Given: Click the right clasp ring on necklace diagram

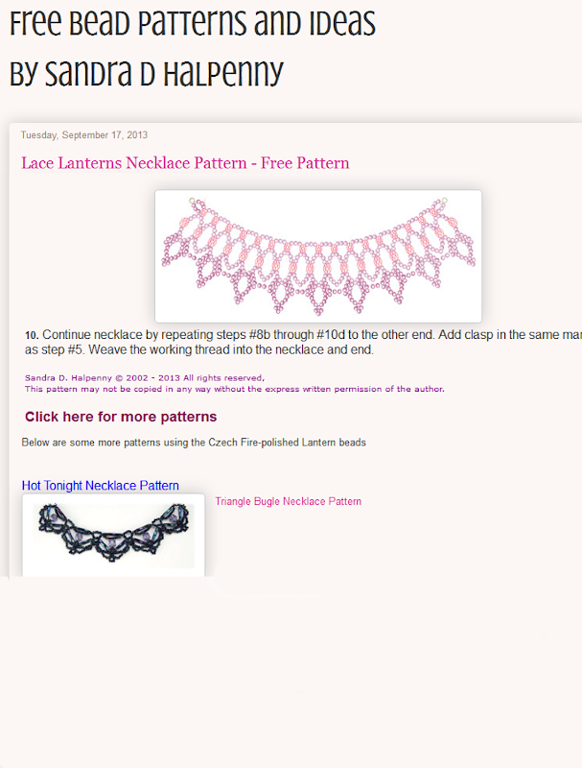Looking at the screenshot, I should click(444, 201).
